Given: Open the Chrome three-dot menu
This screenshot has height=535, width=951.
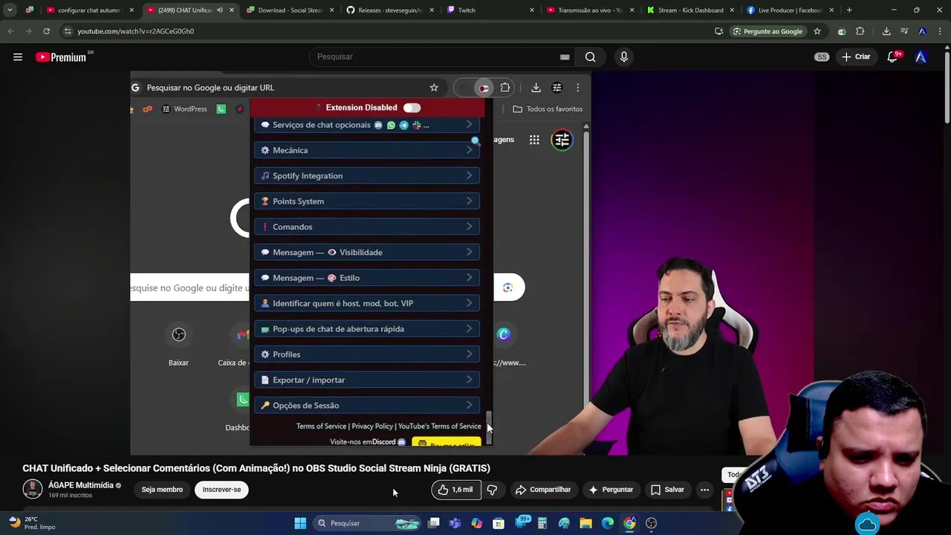Looking at the screenshot, I should click(x=940, y=31).
